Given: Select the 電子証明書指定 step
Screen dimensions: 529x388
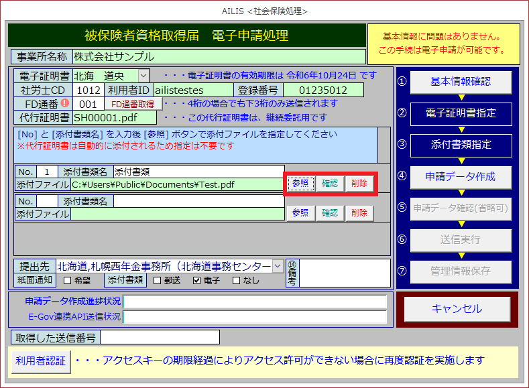Looking at the screenshot, I should pyautogui.click(x=460, y=113).
